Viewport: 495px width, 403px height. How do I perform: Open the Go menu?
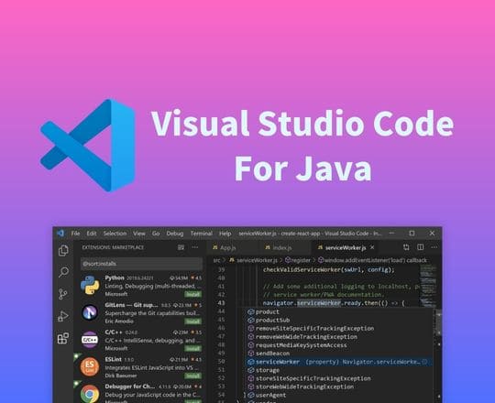pyautogui.click(x=156, y=234)
